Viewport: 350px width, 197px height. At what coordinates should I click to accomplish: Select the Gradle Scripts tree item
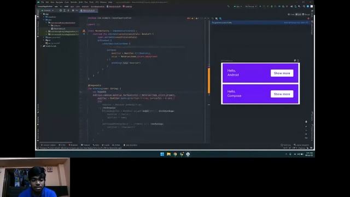(x=50, y=46)
